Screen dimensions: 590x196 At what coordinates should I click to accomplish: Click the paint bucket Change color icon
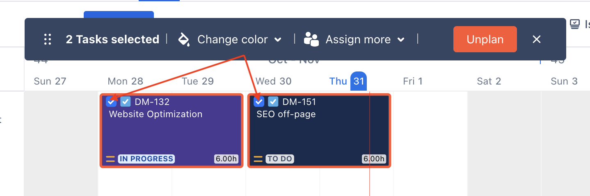point(183,39)
